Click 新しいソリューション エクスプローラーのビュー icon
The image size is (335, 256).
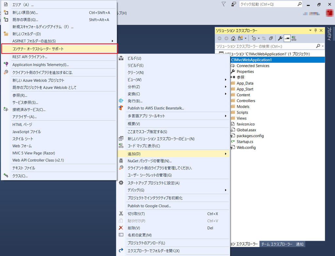pos(121,138)
